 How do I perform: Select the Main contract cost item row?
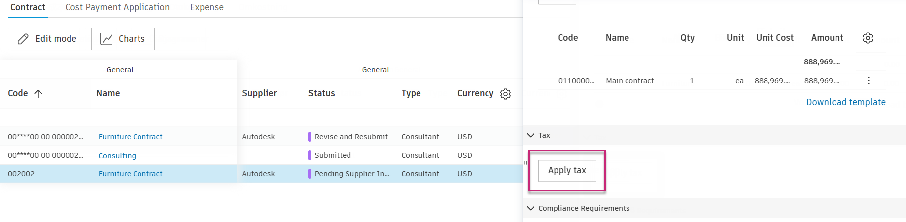pyautogui.click(x=629, y=81)
